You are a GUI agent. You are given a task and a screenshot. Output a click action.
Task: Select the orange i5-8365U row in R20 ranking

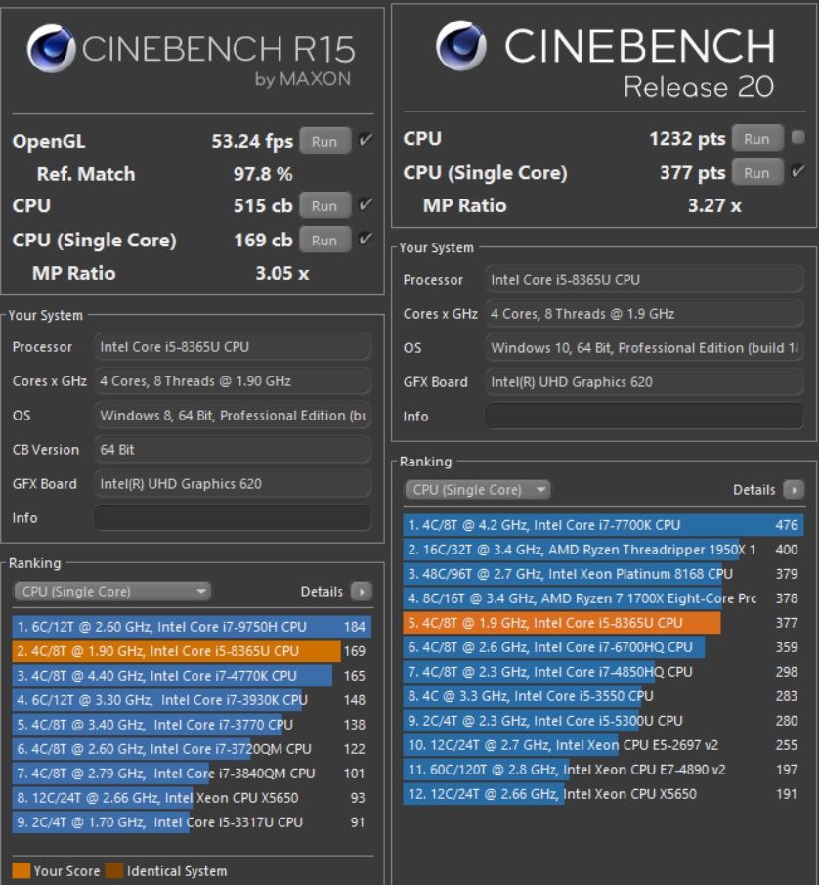click(x=603, y=623)
